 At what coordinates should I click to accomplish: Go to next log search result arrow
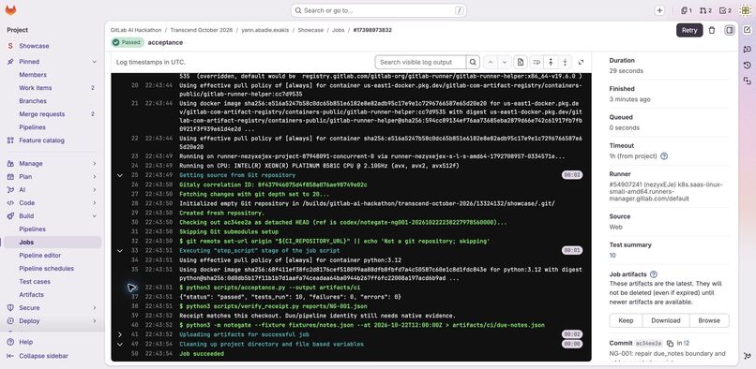pyautogui.click(x=505, y=62)
